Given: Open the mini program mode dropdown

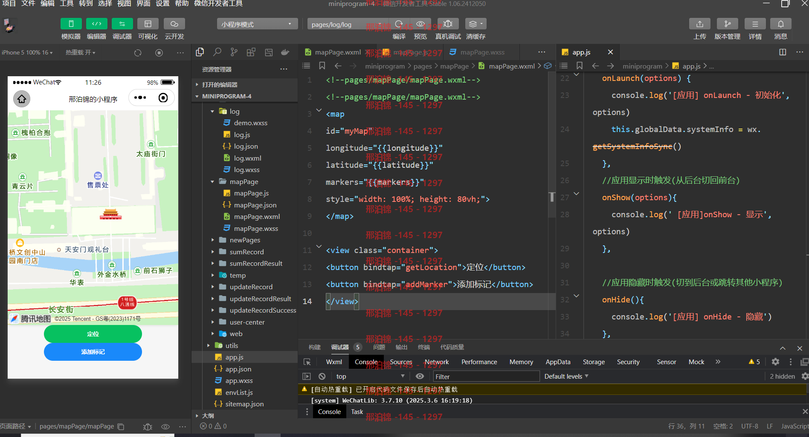Looking at the screenshot, I should tap(257, 24).
